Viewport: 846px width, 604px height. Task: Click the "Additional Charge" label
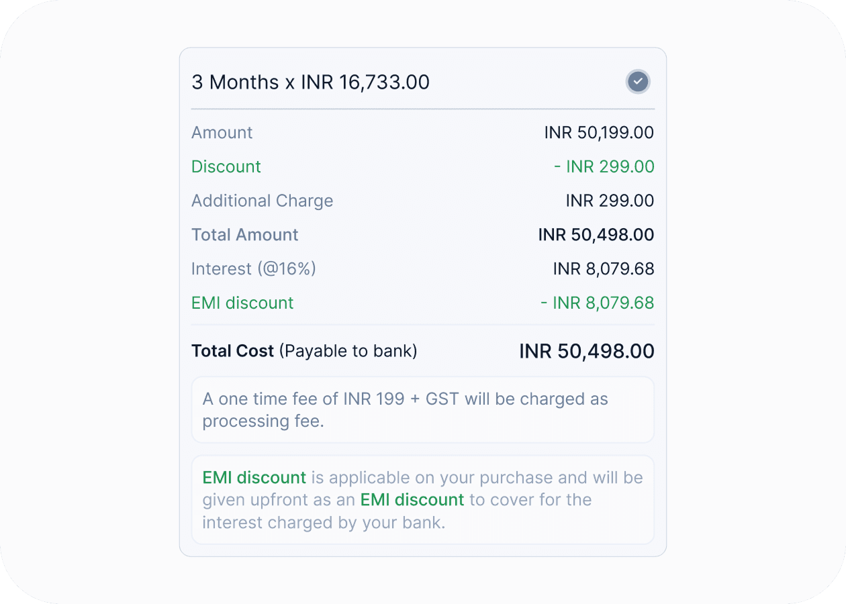[262, 201]
